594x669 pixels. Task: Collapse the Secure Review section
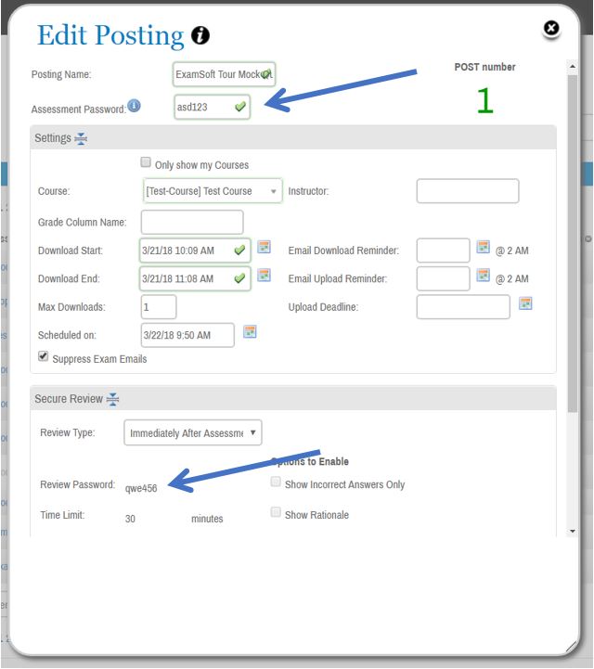pyautogui.click(x=112, y=399)
